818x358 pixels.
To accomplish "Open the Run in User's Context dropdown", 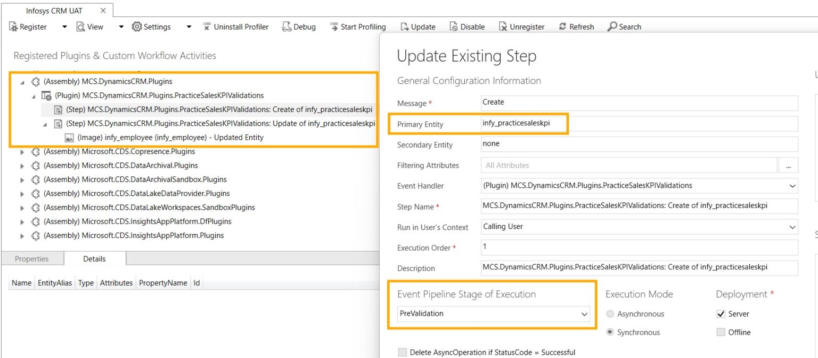I will tap(793, 227).
